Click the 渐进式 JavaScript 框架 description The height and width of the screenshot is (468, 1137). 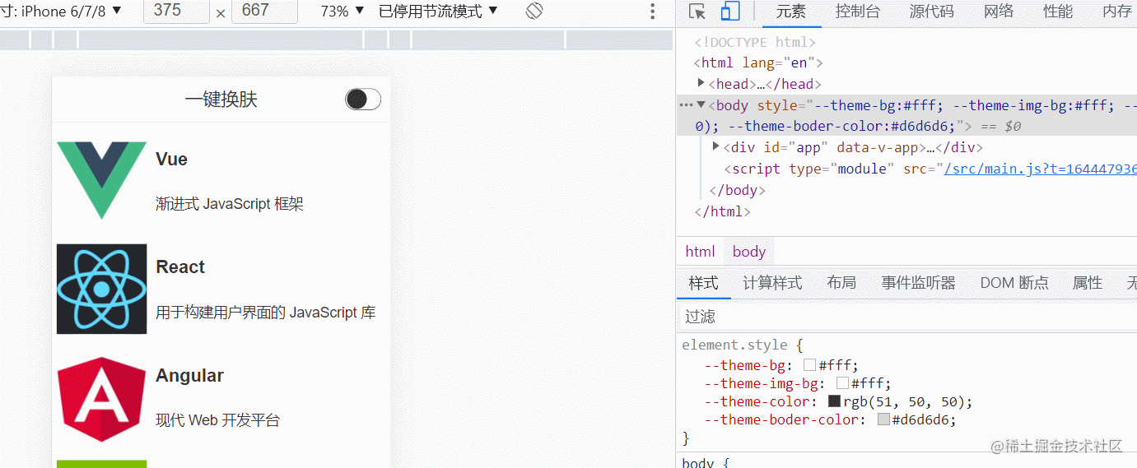click(x=230, y=204)
